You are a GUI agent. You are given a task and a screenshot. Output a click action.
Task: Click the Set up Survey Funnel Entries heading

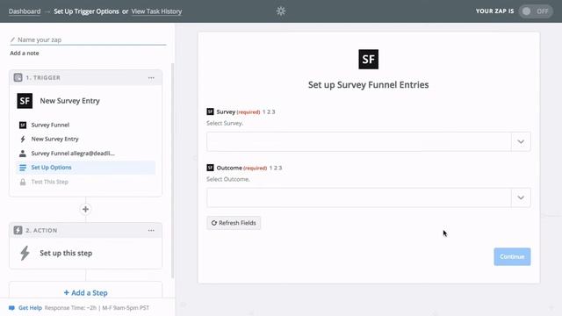click(x=369, y=84)
